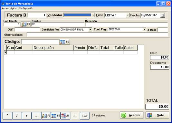Click the Salir button
Image resolution: width=172 pixels, height=123 pixels.
[157, 115]
